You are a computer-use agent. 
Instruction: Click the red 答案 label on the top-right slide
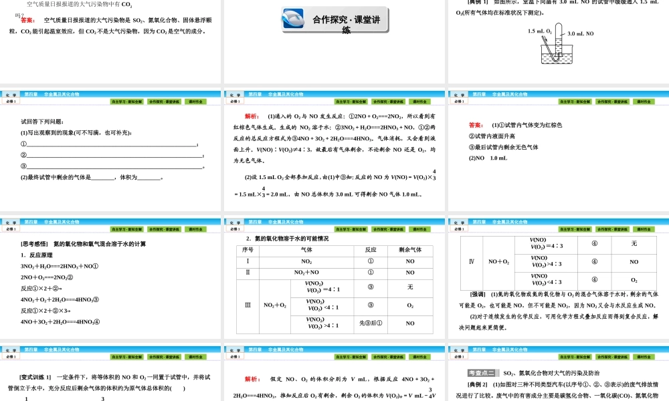[x=476, y=123]
